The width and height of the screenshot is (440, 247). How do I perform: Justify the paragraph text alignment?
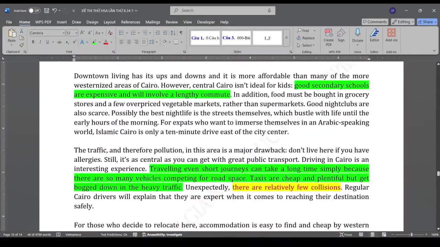pyautogui.click(x=144, y=42)
